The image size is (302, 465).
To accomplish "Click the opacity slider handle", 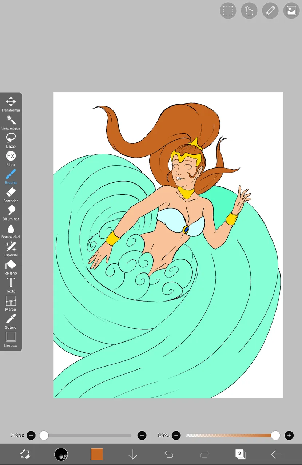I will 275,435.
